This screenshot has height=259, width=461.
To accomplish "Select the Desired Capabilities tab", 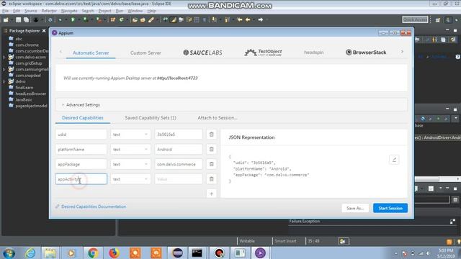I will coord(83,118).
